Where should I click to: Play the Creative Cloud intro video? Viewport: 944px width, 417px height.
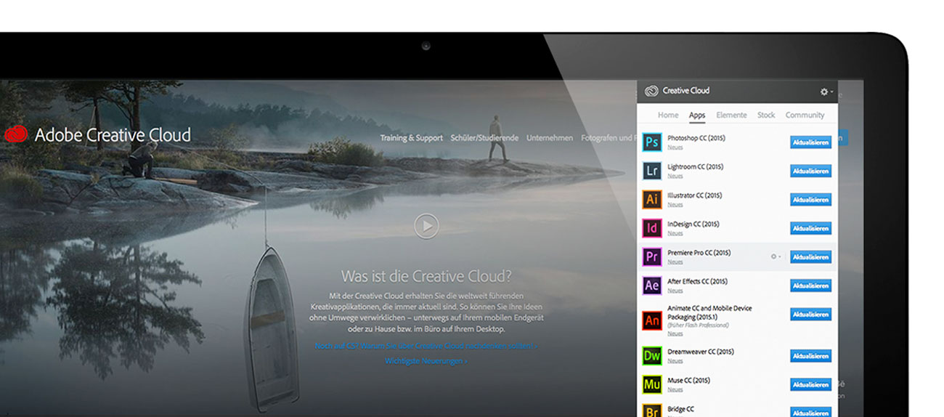426,226
